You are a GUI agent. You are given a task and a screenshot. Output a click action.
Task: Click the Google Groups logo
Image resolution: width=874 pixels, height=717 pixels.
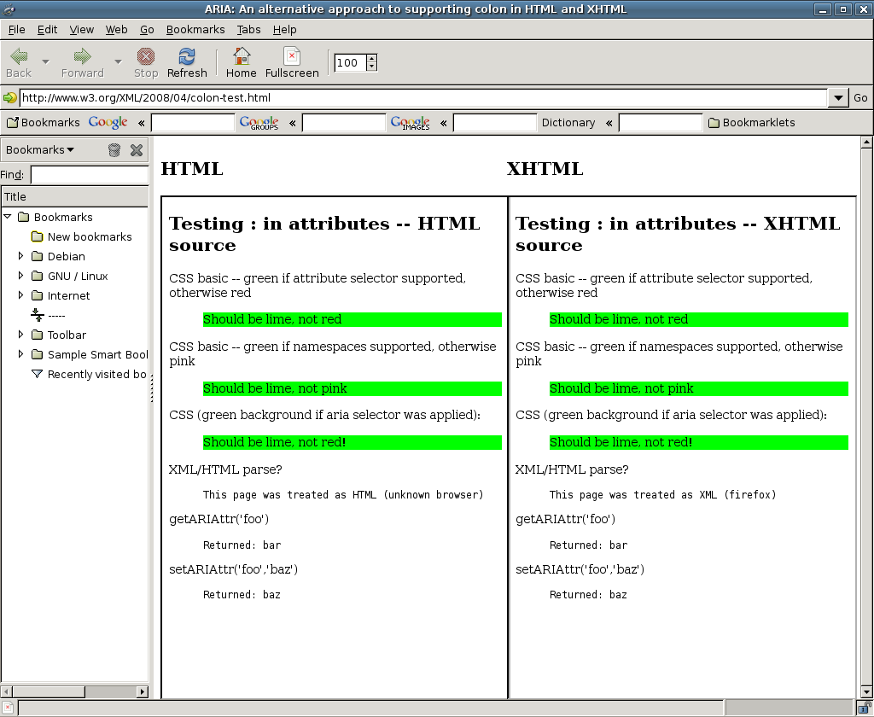tap(259, 123)
